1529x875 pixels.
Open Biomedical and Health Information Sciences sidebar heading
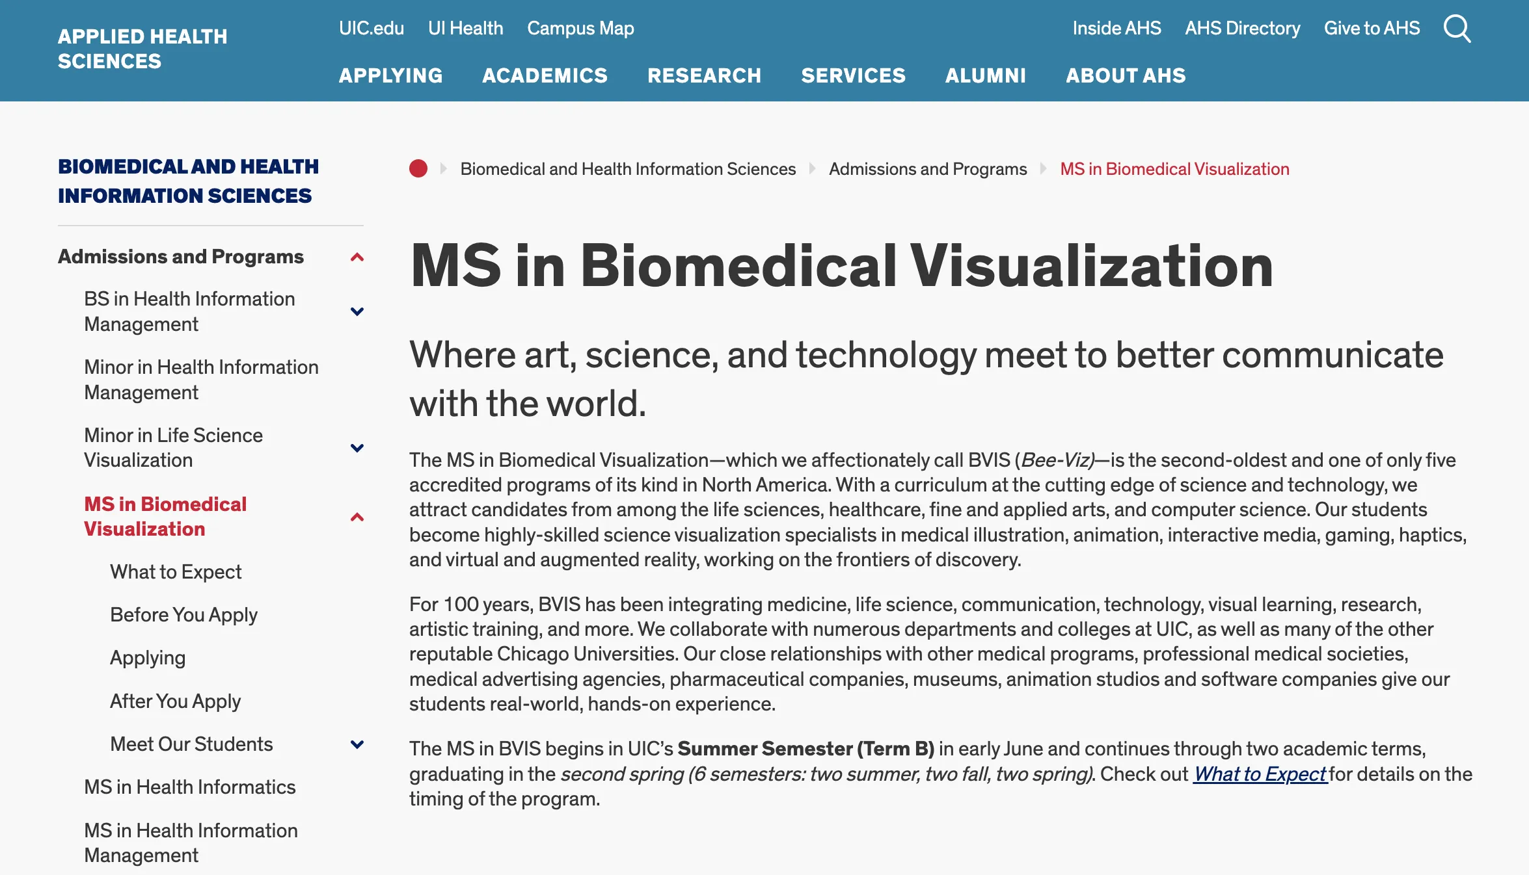[x=188, y=181]
